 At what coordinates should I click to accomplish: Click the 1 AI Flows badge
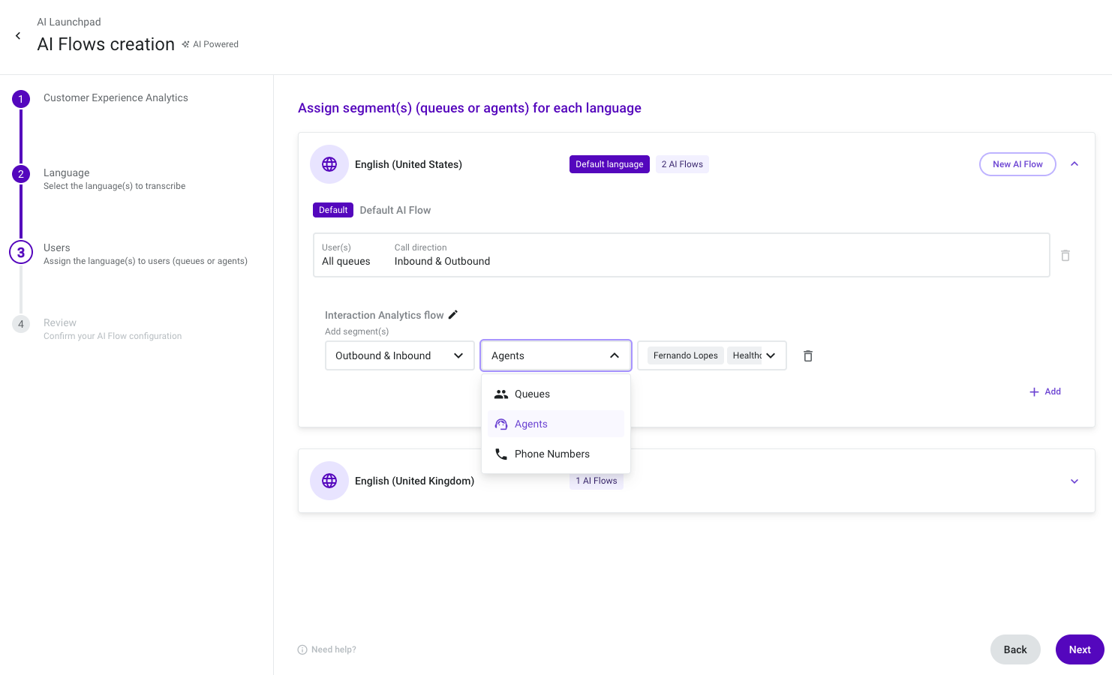(597, 481)
